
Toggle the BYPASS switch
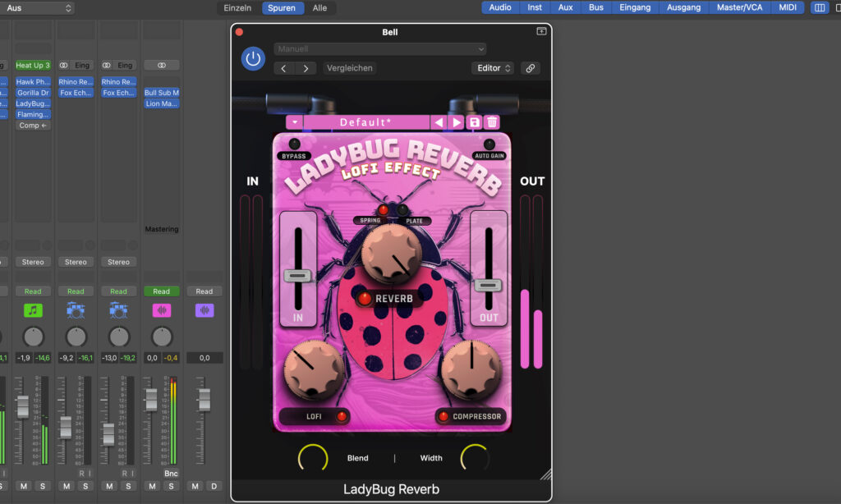294,144
